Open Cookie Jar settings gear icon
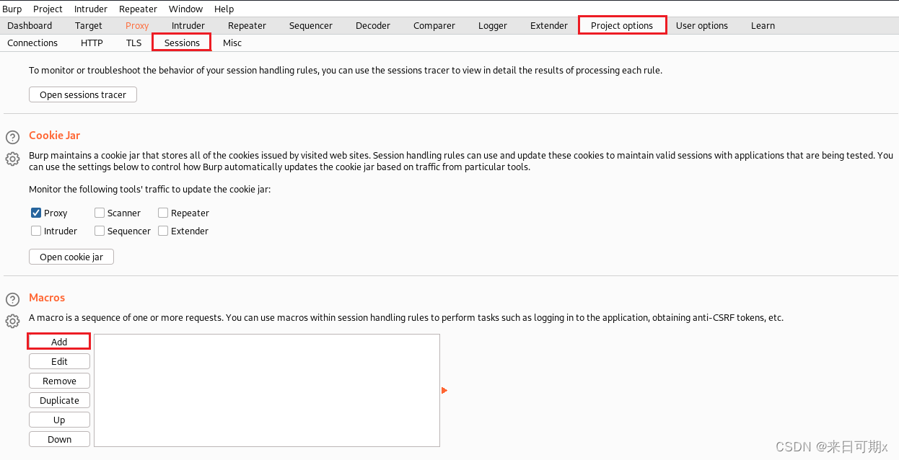 click(12, 159)
